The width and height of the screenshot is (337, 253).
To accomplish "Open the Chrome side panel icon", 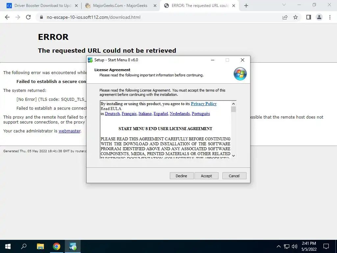I will point(309,17).
